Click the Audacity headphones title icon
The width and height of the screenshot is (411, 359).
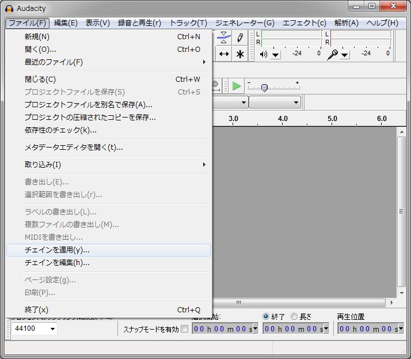[9, 9]
